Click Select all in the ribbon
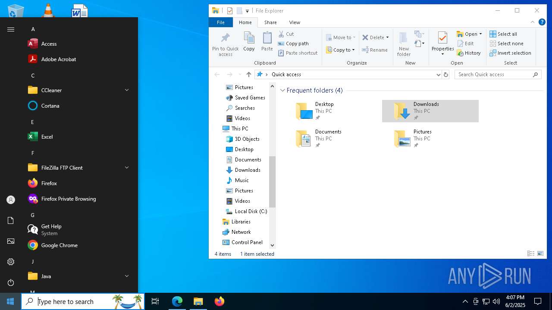Screen dimensions: 552x310 coord(503,34)
